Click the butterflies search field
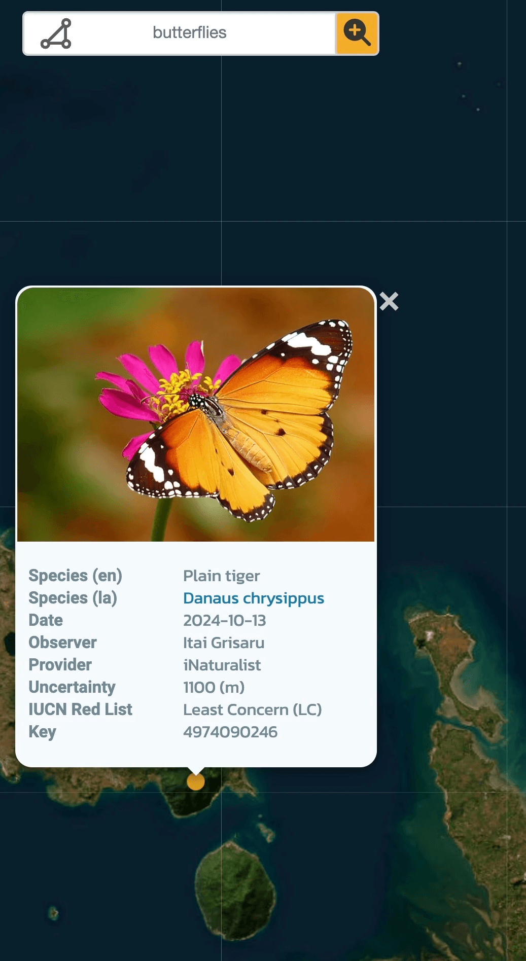This screenshot has height=961, width=526. coord(190,33)
